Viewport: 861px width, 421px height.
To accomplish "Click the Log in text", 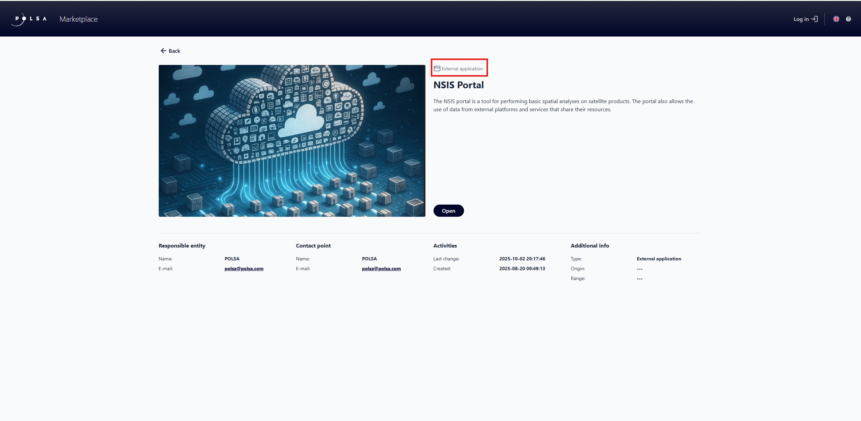I will (801, 19).
